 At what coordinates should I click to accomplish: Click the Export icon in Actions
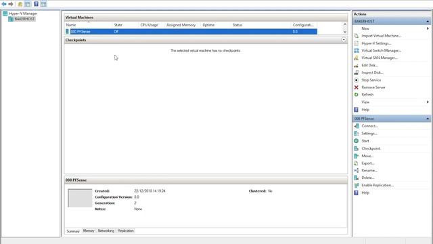(x=357, y=163)
